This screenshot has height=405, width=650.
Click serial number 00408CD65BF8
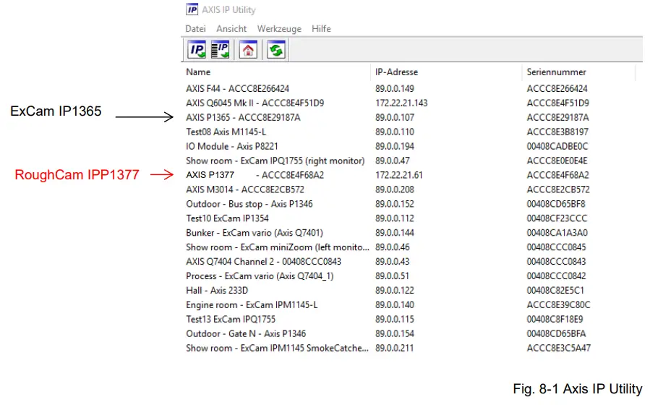pos(556,205)
